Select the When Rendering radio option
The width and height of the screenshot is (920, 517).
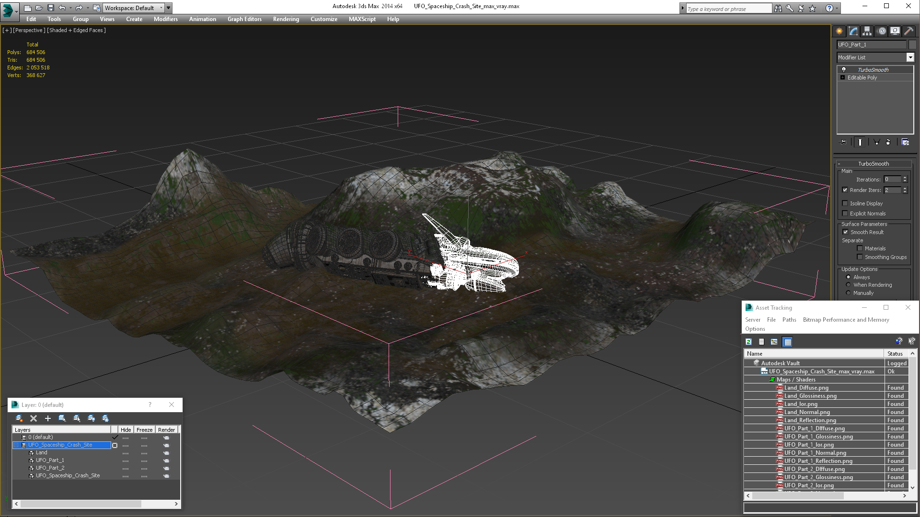coord(848,285)
